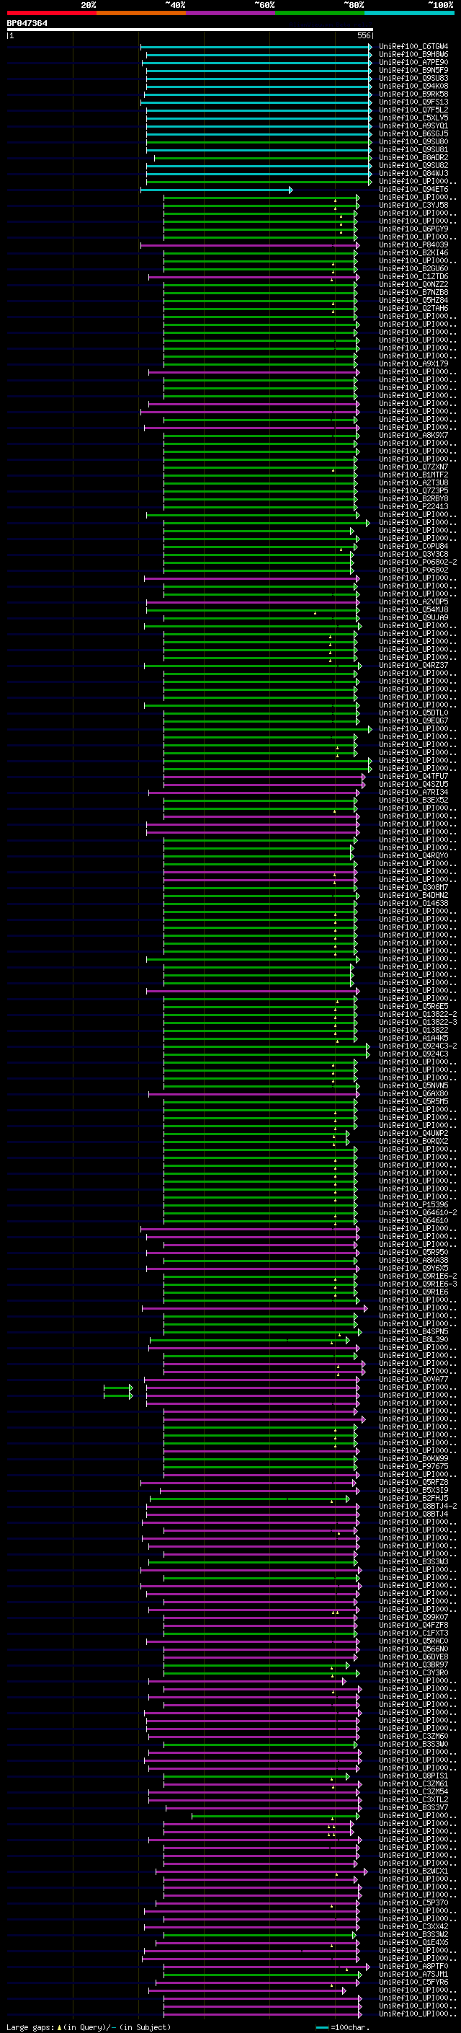
Task: Select the UniRef100_Q9EQG7 label
Action: (x=413, y=720)
